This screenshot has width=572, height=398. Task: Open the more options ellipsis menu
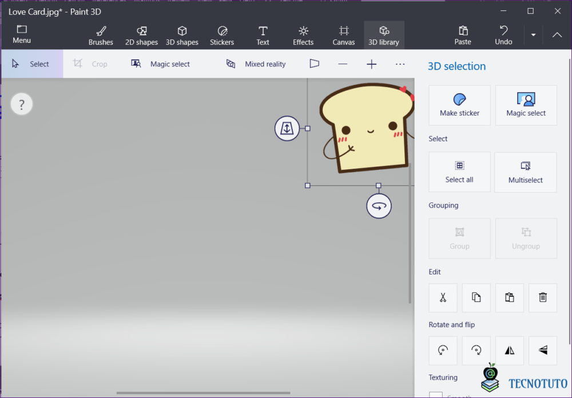[400, 64]
